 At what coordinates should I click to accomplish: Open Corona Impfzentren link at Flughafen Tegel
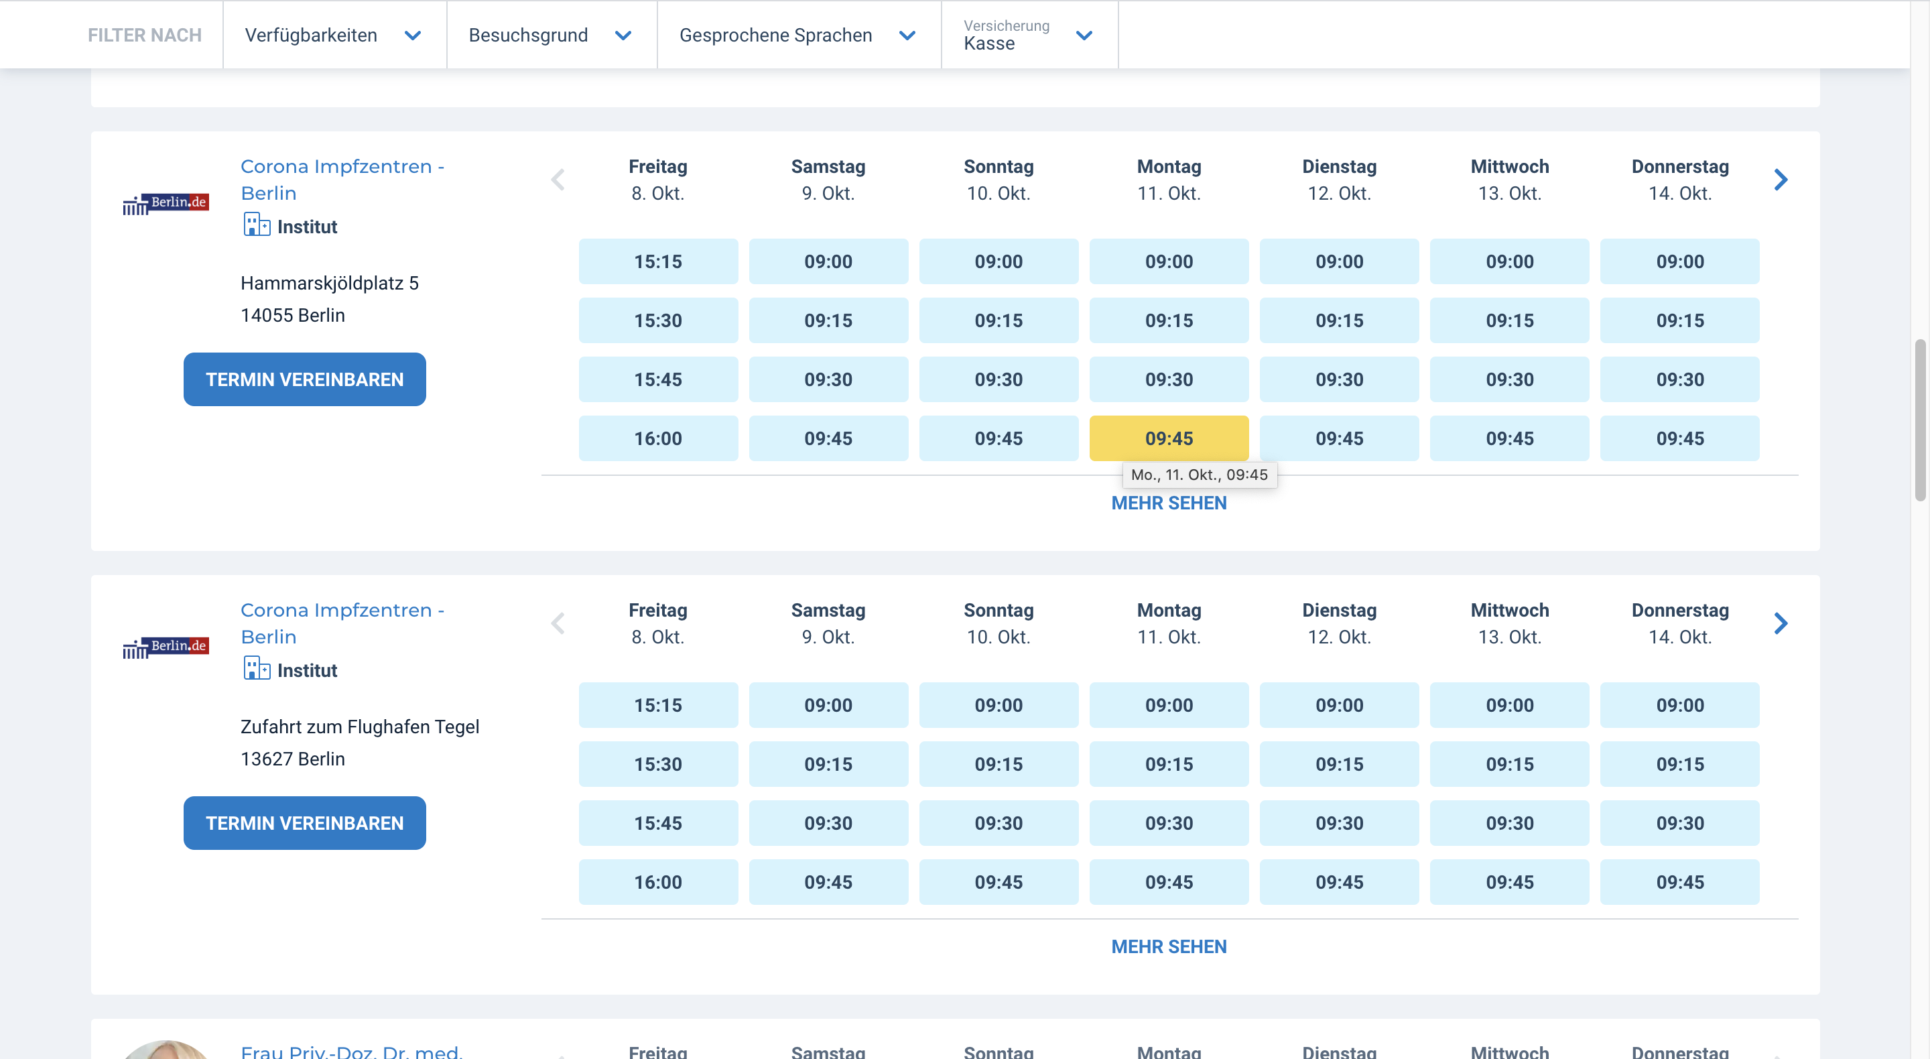342,623
